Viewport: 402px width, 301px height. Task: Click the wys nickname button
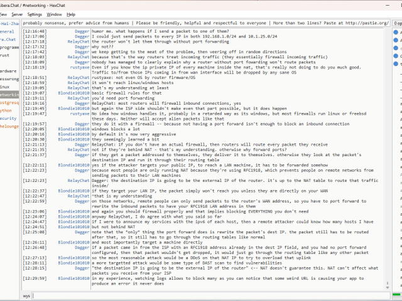point(26,295)
